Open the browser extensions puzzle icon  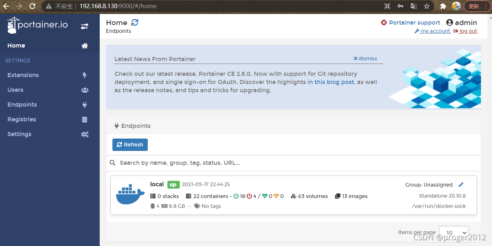click(443, 6)
